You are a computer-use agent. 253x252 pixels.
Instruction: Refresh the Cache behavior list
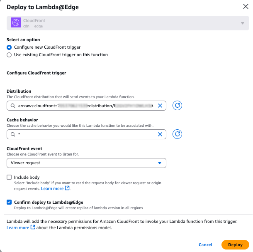pyautogui.click(x=178, y=134)
